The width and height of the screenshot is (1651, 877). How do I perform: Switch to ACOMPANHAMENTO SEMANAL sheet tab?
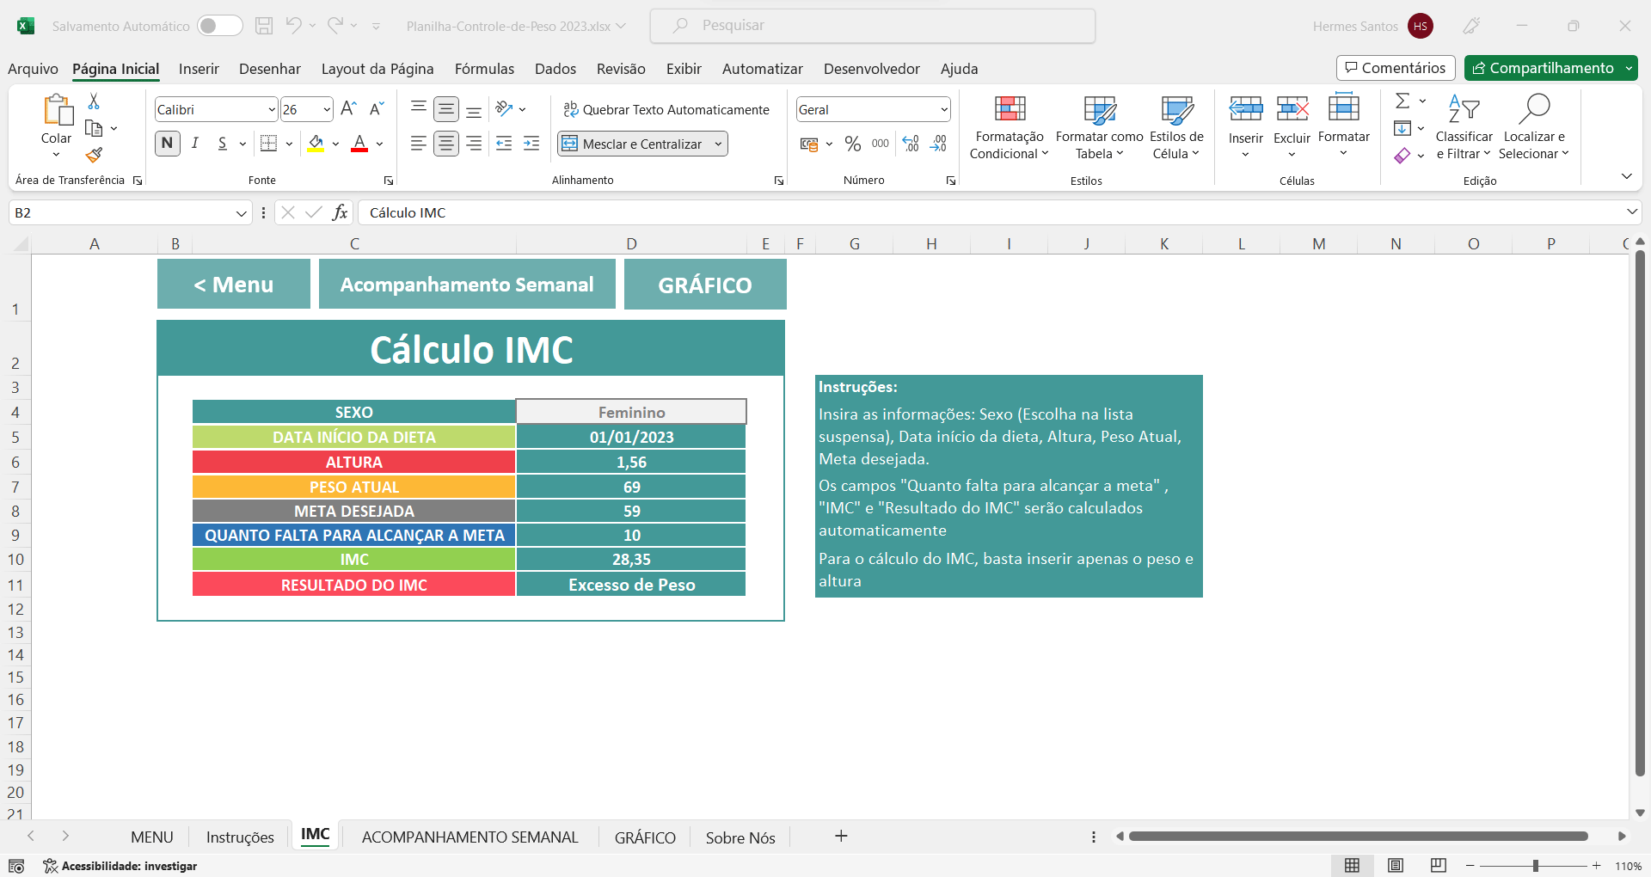470,837
